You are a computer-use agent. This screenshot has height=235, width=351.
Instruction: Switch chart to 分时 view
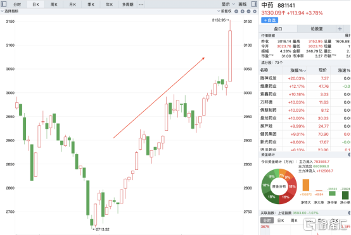pos(17,4)
